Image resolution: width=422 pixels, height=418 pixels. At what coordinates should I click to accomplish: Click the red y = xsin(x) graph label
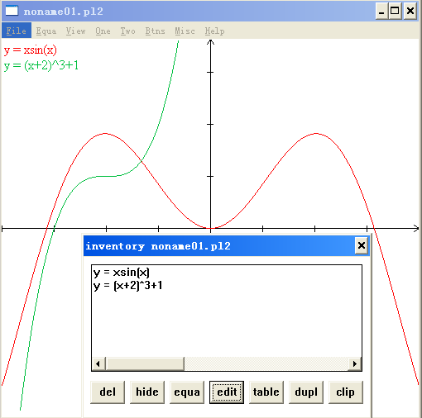coord(31,50)
